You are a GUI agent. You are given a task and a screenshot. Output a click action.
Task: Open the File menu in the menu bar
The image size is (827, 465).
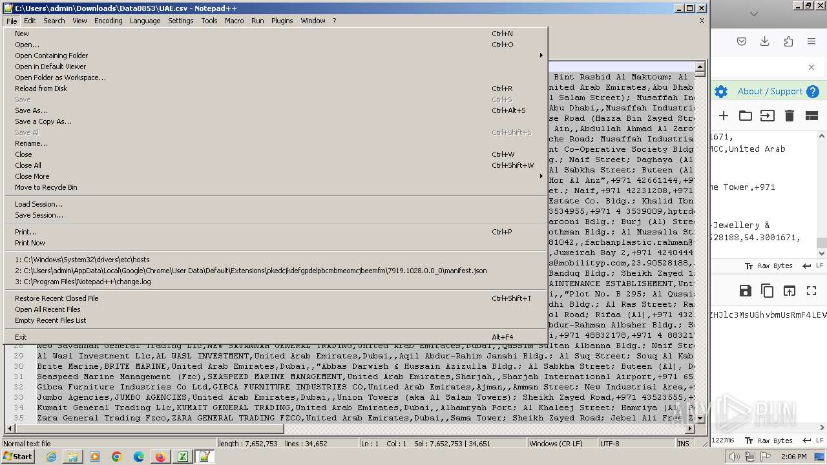(x=12, y=21)
